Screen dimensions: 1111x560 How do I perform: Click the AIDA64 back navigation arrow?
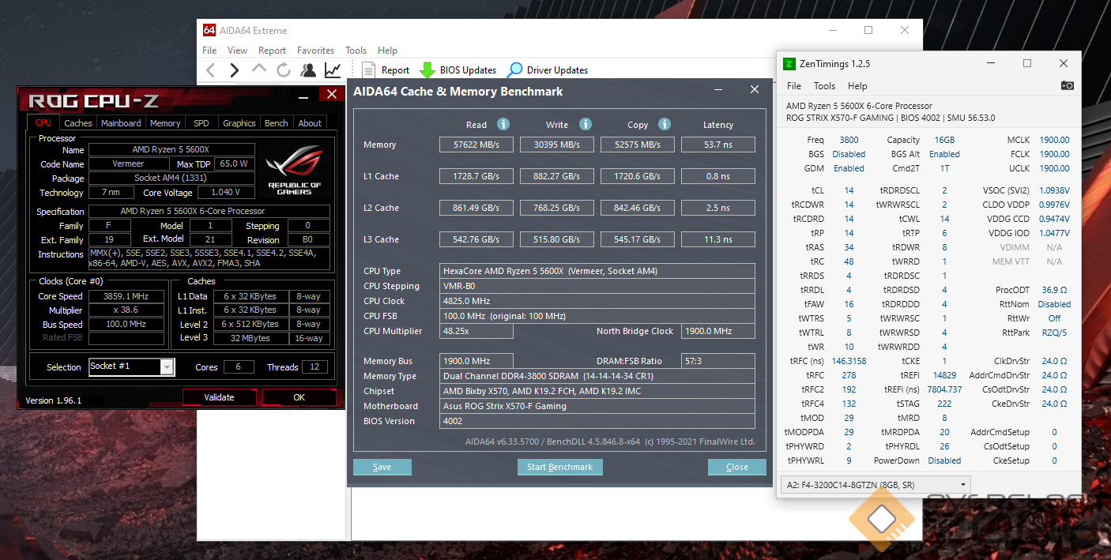click(210, 70)
